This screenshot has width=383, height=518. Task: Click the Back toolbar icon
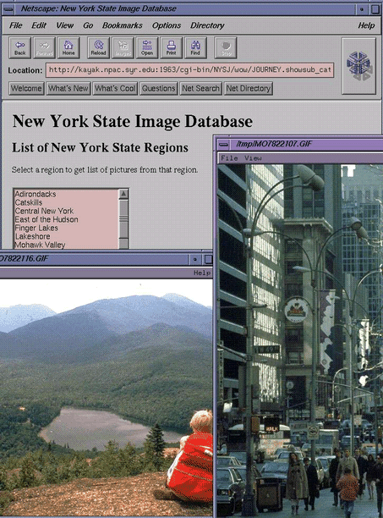click(19, 48)
